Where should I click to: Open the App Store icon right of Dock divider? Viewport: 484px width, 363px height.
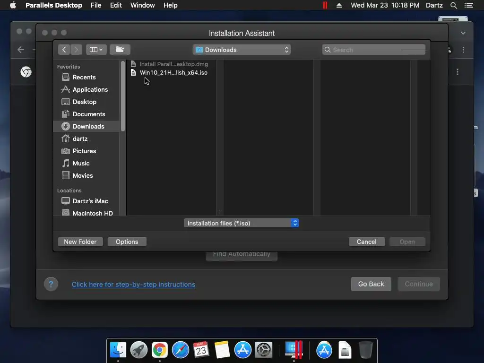point(324,350)
